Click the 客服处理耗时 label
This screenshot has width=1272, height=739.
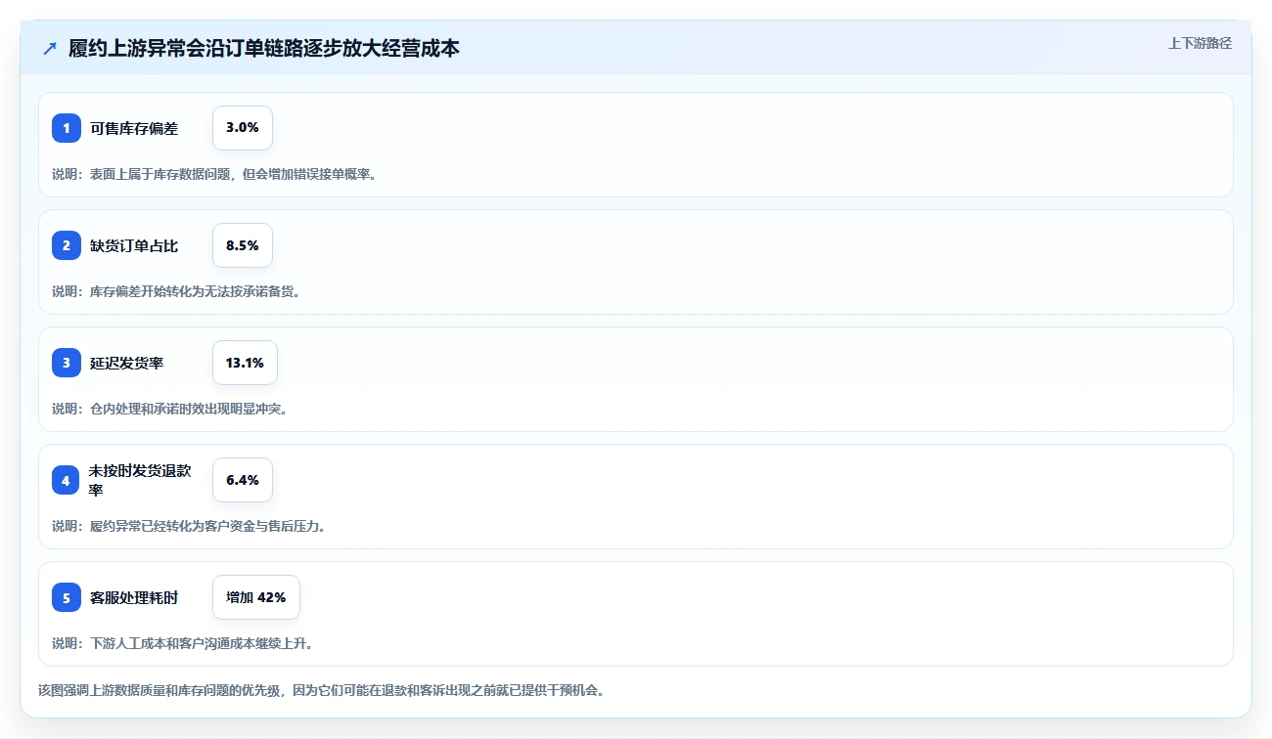point(134,597)
